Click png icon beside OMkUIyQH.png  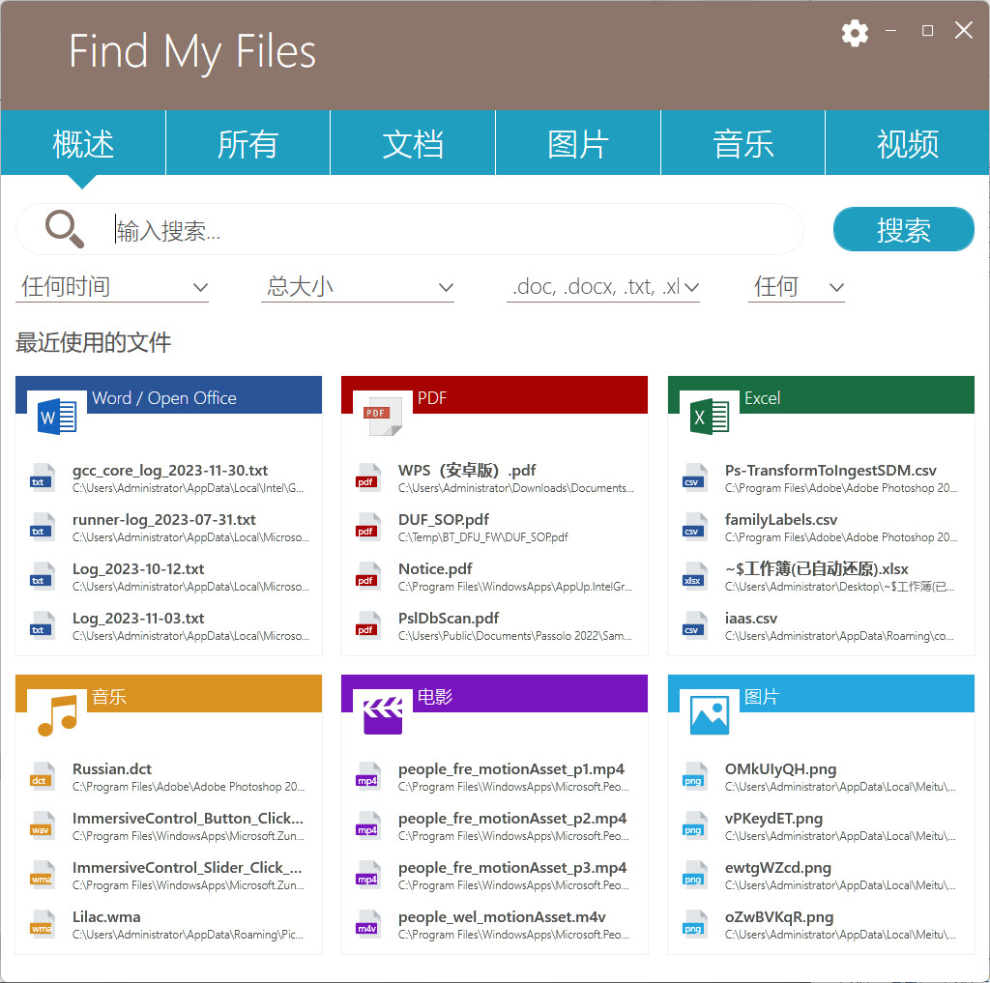(x=694, y=776)
